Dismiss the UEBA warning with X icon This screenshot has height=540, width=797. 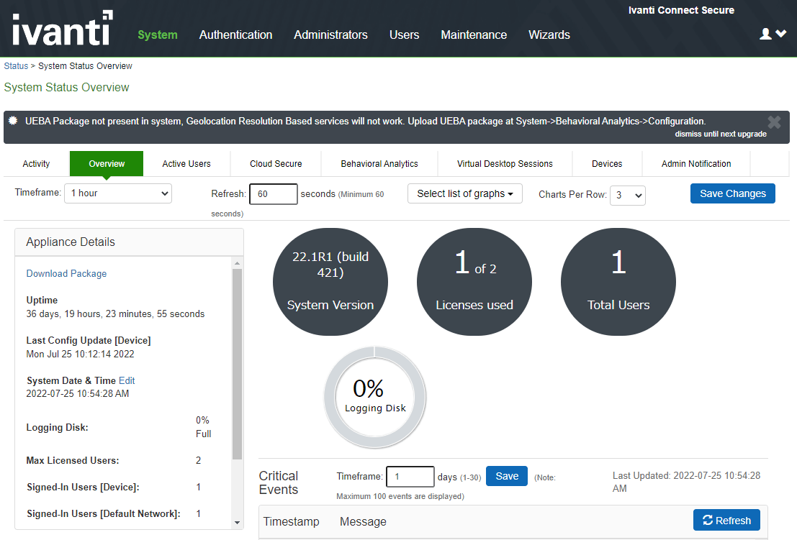pos(774,122)
